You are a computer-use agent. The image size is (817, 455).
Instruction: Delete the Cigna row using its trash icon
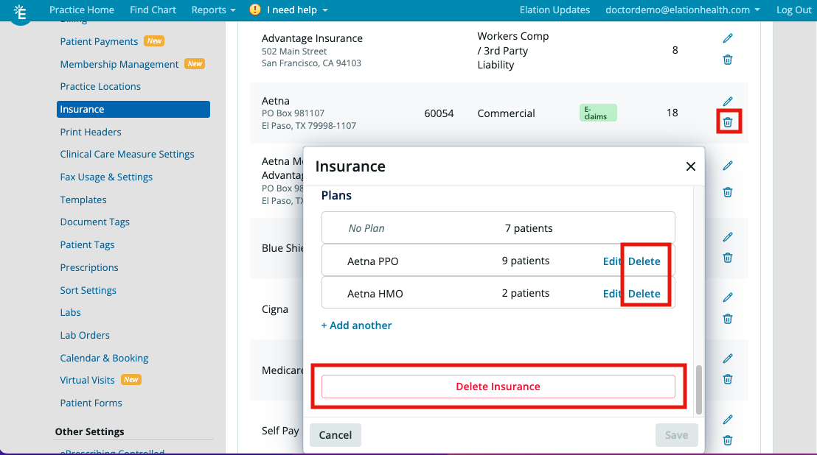pyautogui.click(x=727, y=319)
